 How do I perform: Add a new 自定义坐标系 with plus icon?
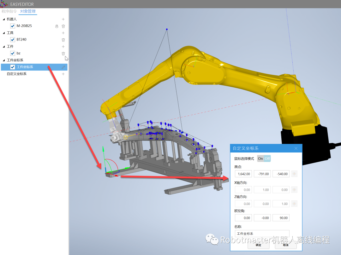coord(63,74)
